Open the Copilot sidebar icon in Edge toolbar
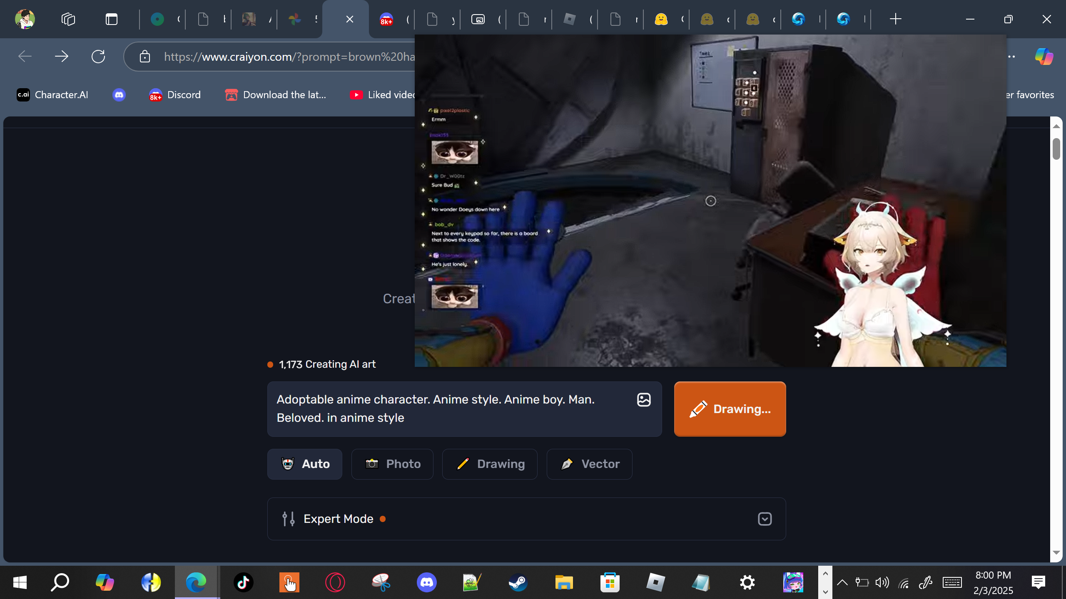Image resolution: width=1066 pixels, height=599 pixels. (x=1044, y=57)
